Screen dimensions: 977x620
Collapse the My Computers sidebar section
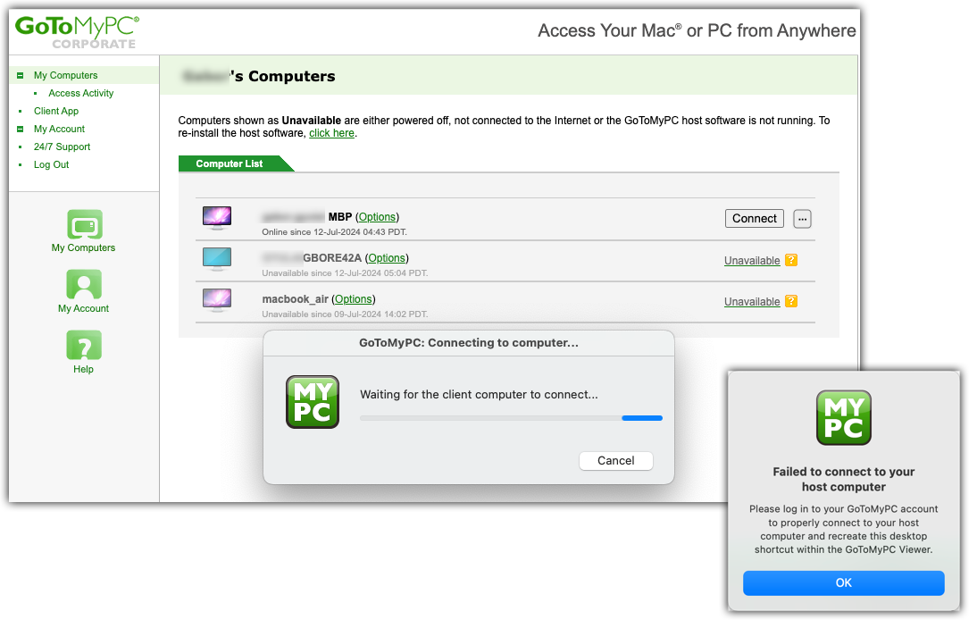20,75
